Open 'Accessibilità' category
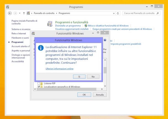 tap(18, 61)
